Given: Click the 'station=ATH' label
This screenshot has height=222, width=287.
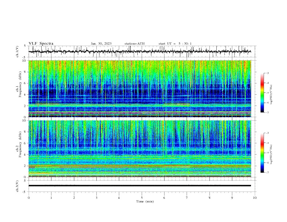Looking at the screenshot, I should (x=134, y=44).
